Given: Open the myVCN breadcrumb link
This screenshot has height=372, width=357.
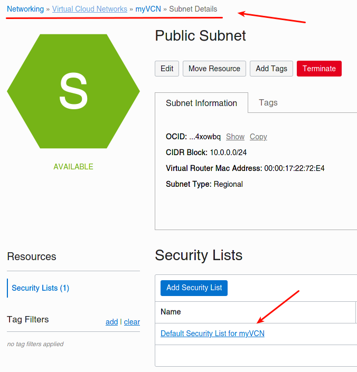Looking at the screenshot, I should [x=148, y=9].
